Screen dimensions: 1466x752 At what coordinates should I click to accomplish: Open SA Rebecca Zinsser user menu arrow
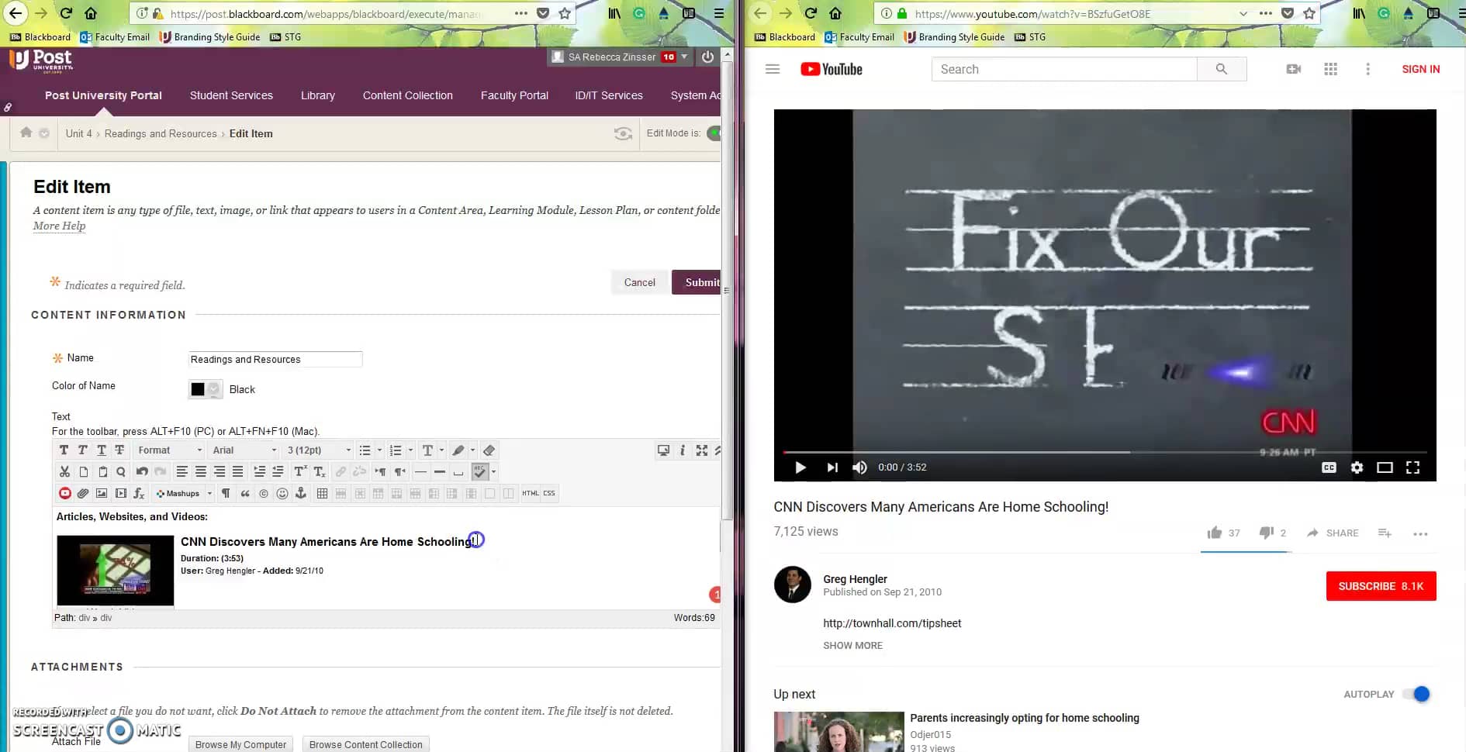684,57
